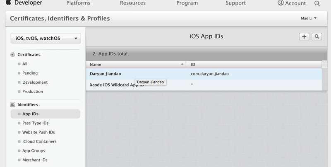Select Development certificates
The width and height of the screenshot is (331, 167).
point(35,82)
